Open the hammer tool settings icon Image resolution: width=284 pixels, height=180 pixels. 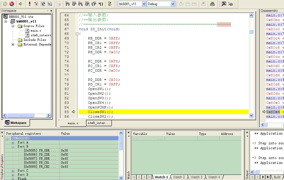click(x=224, y=4)
